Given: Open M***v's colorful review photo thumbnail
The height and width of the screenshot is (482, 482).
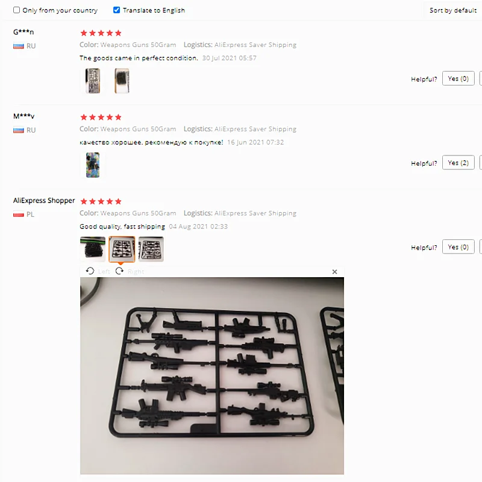Looking at the screenshot, I should 93,164.
